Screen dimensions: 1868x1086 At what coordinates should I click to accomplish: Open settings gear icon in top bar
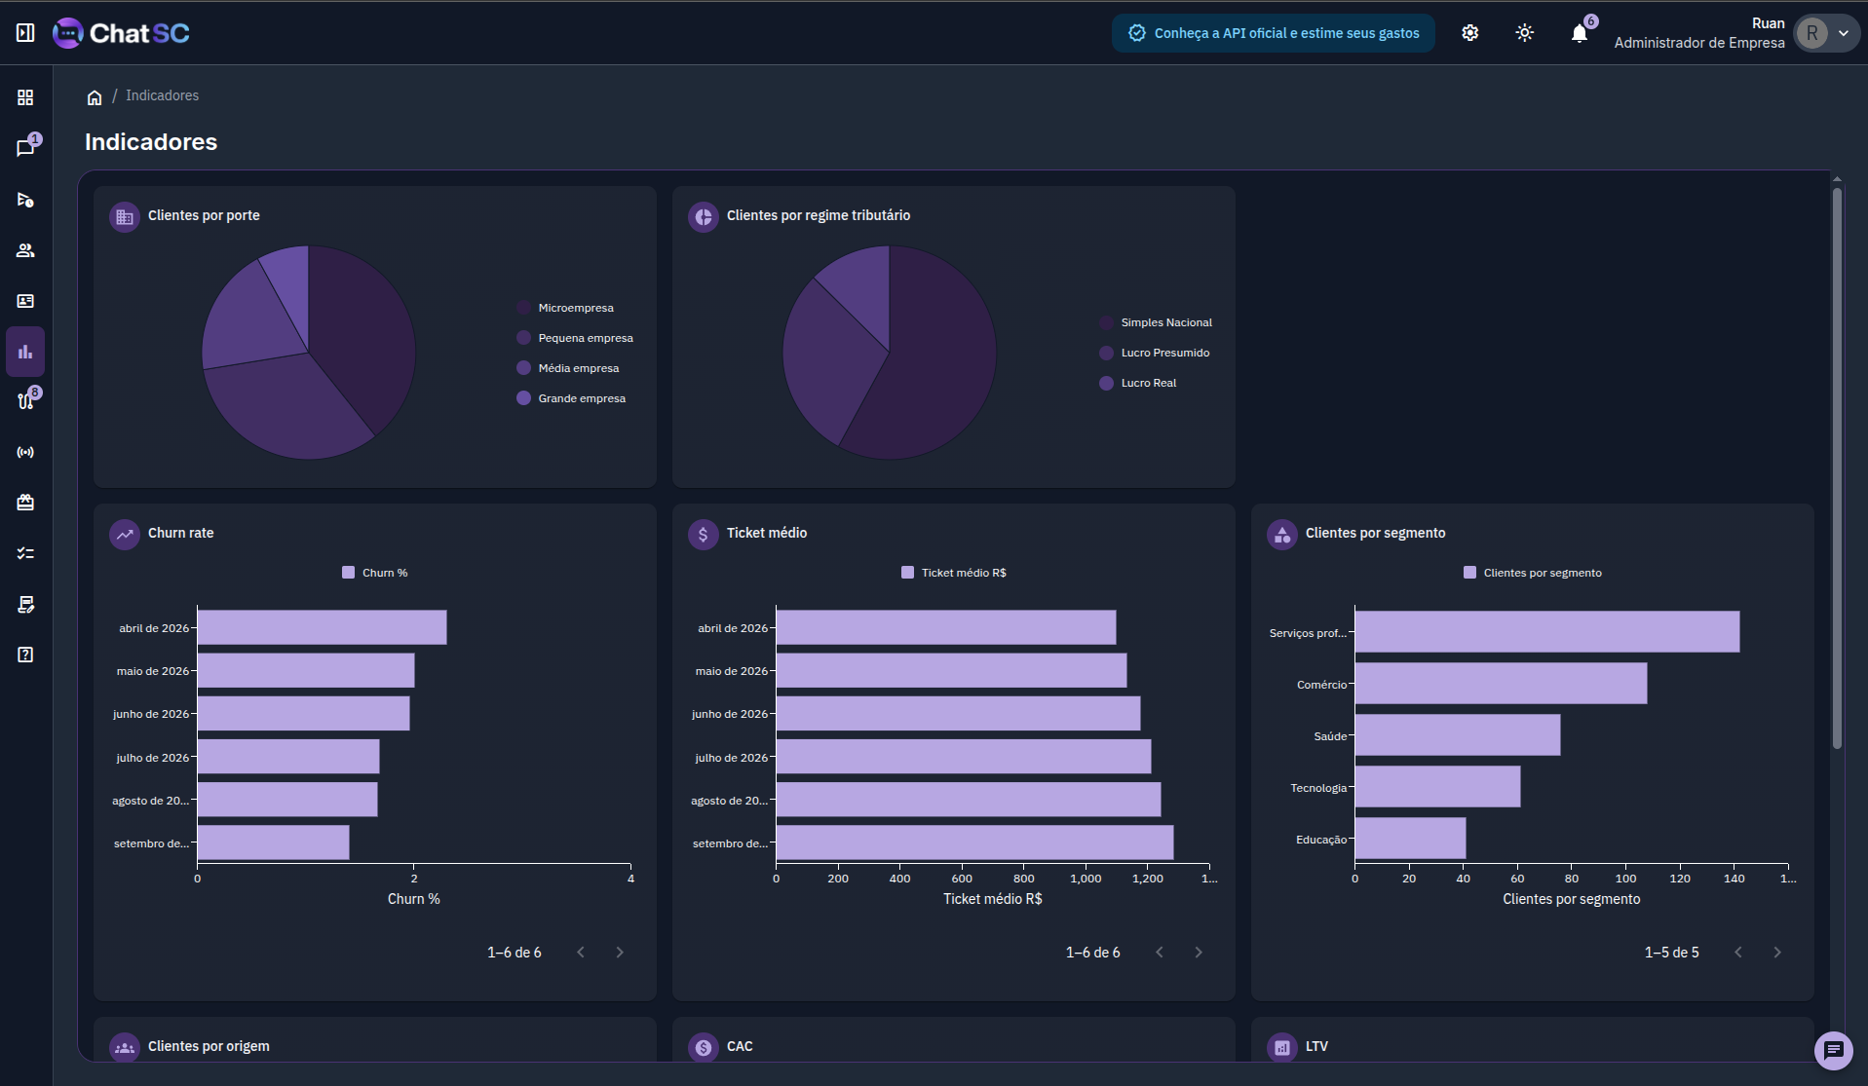pyautogui.click(x=1470, y=33)
